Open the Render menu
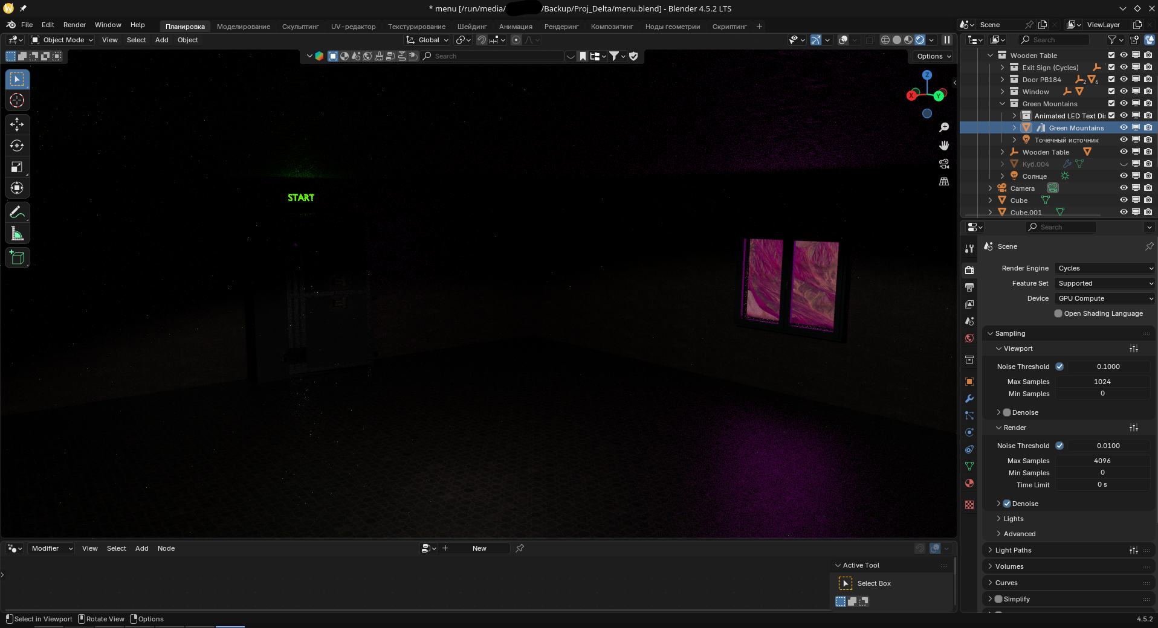The image size is (1158, 628). (x=74, y=25)
